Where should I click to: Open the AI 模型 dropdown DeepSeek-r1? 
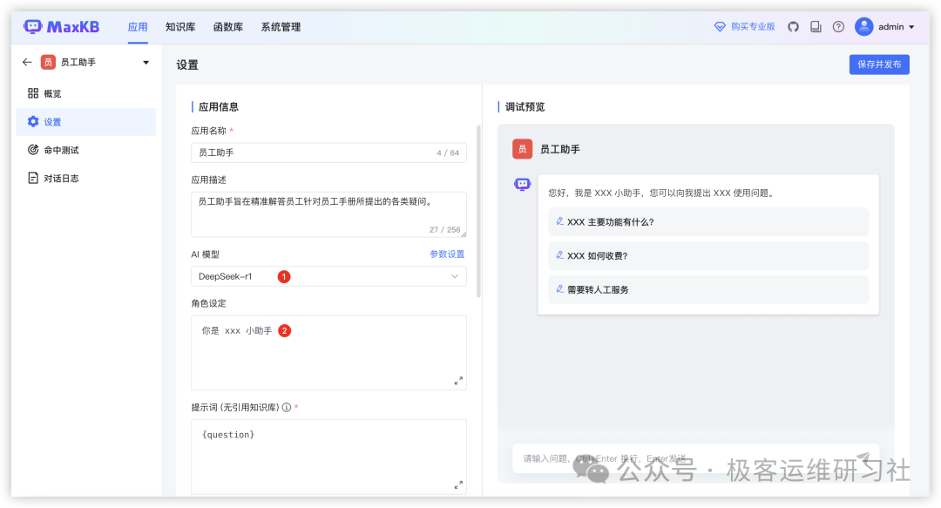point(328,276)
